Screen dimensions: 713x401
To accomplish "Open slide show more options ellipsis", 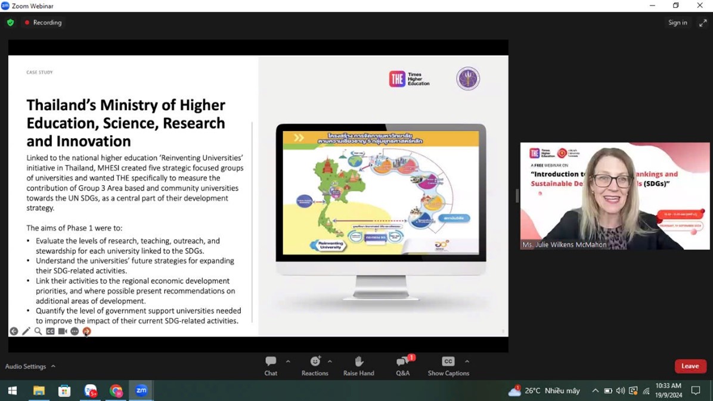I will pos(75,331).
